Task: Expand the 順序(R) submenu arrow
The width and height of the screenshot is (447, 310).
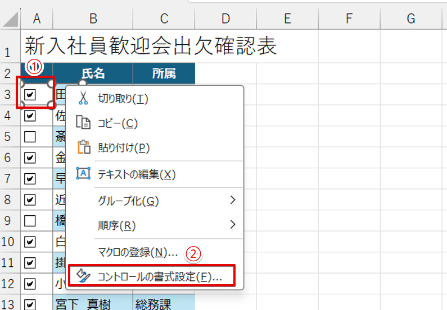Action: coord(233,224)
